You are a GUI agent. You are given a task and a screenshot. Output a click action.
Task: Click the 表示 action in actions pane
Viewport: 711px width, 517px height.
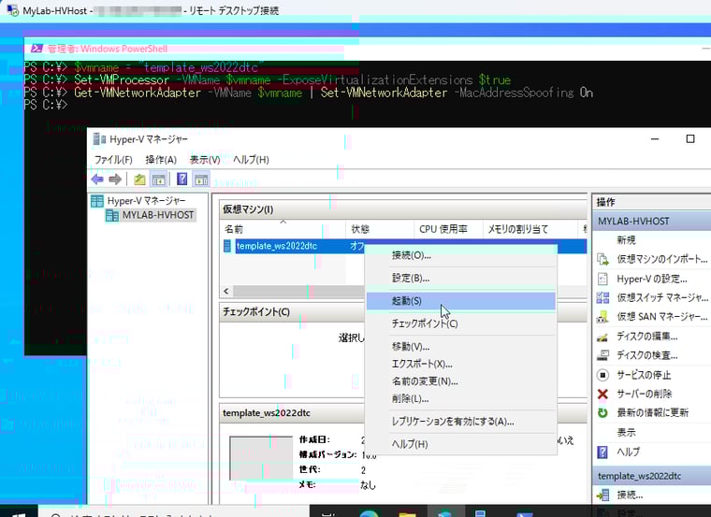[626, 432]
